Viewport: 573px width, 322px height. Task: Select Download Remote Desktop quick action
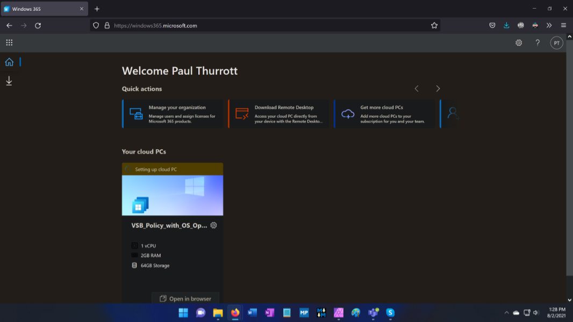pyautogui.click(x=278, y=114)
